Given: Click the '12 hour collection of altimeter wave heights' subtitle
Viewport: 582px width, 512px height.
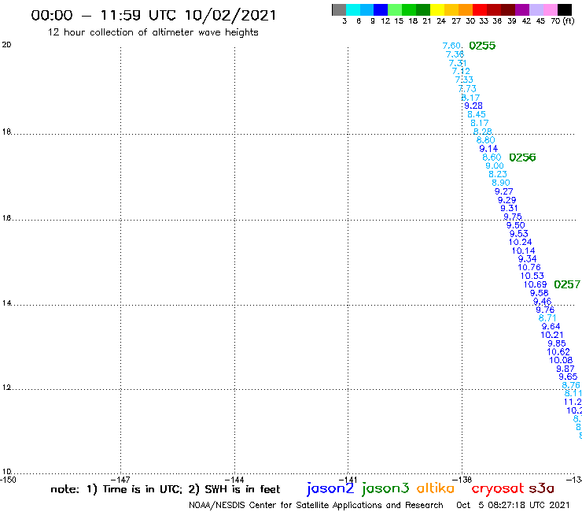Looking at the screenshot, I should [x=153, y=32].
